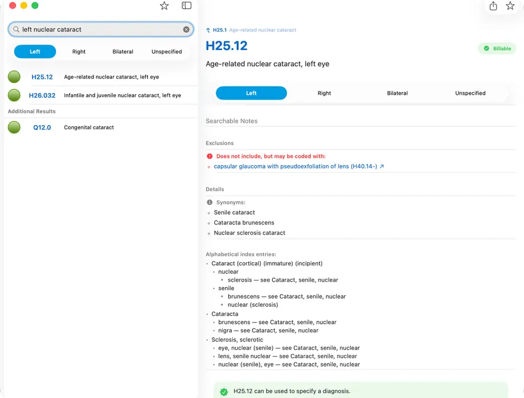The image size is (524, 398).
Task: Select the Unspecified filter in the sidebar
Action: coord(167,51)
